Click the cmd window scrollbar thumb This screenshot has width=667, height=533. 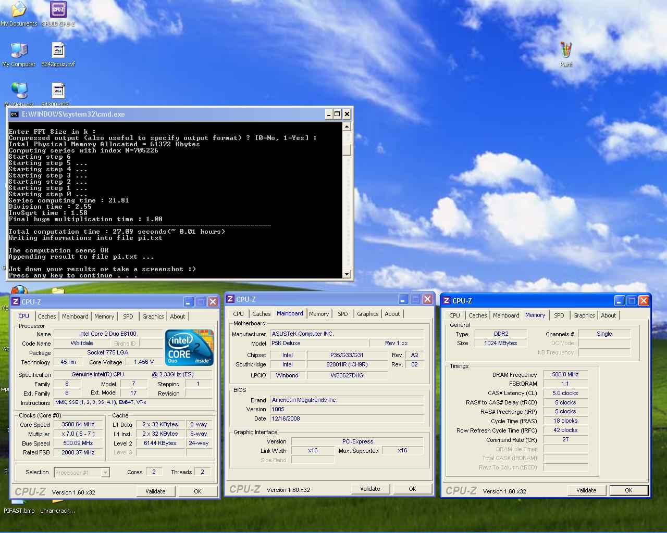(347, 150)
